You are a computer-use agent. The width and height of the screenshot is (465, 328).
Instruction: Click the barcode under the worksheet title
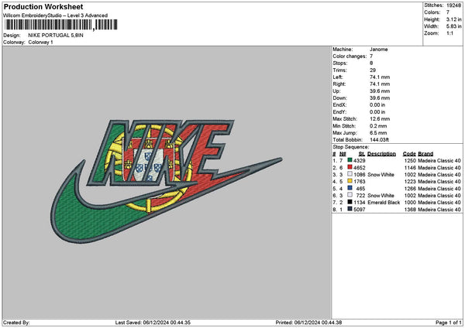pos(61,25)
